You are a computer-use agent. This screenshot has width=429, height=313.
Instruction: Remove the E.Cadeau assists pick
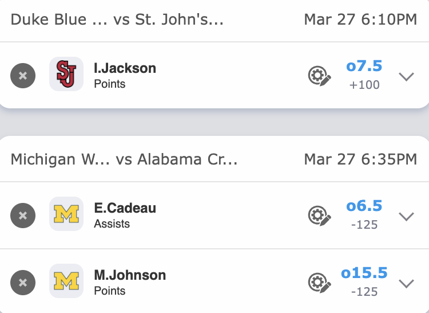23,216
